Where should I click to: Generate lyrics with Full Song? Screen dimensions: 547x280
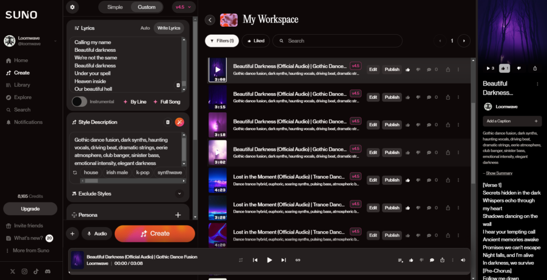167,102
